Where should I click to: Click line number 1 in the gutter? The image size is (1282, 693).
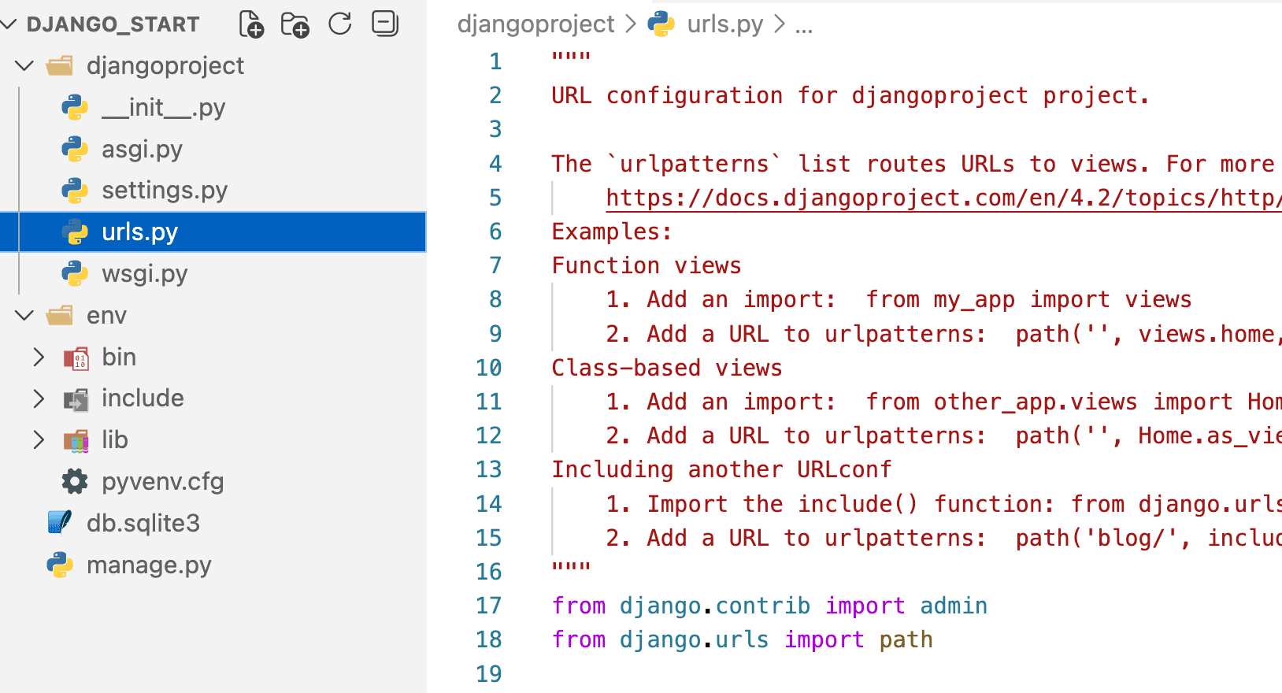(x=495, y=61)
